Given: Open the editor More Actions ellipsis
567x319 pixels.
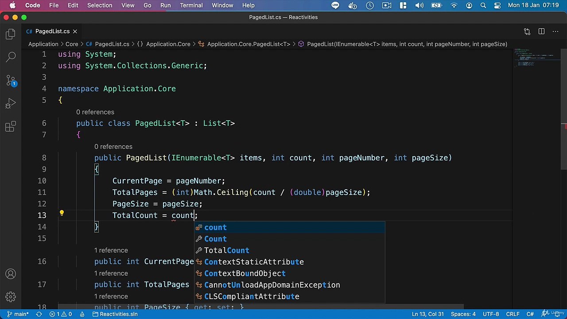Looking at the screenshot, I should [x=555, y=31].
